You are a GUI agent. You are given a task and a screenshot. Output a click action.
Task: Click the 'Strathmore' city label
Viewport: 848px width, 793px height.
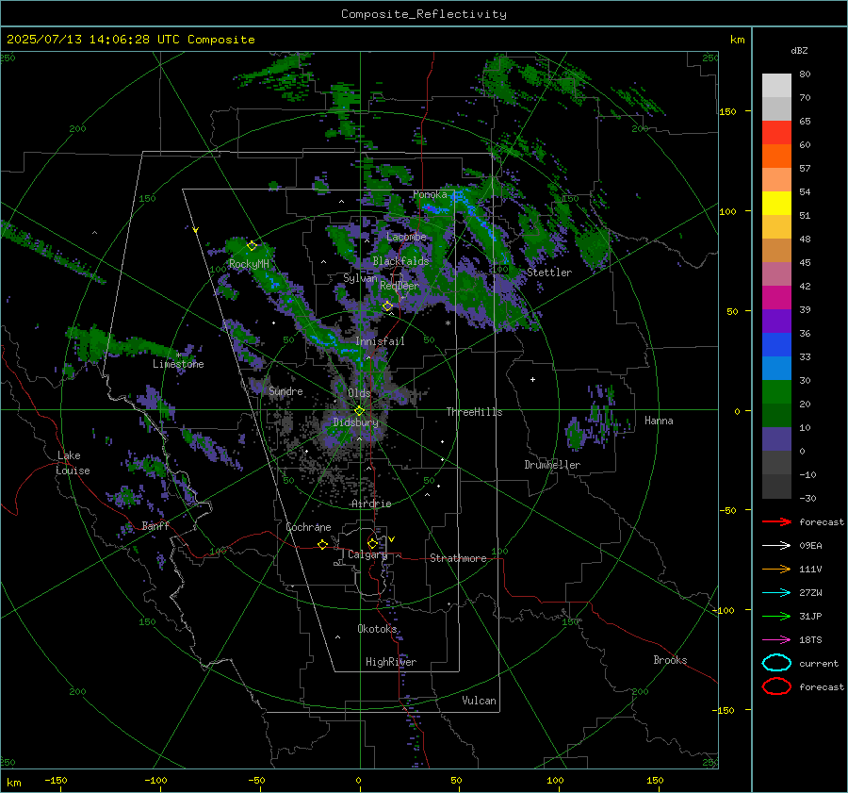pos(458,558)
